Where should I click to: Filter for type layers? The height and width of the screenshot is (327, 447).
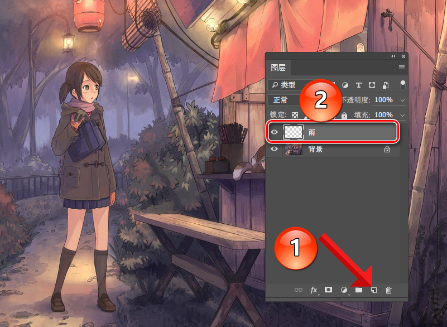tap(359, 85)
